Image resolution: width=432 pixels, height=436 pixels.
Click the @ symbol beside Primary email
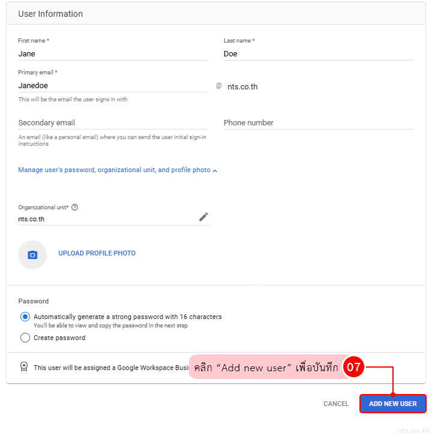tap(219, 86)
